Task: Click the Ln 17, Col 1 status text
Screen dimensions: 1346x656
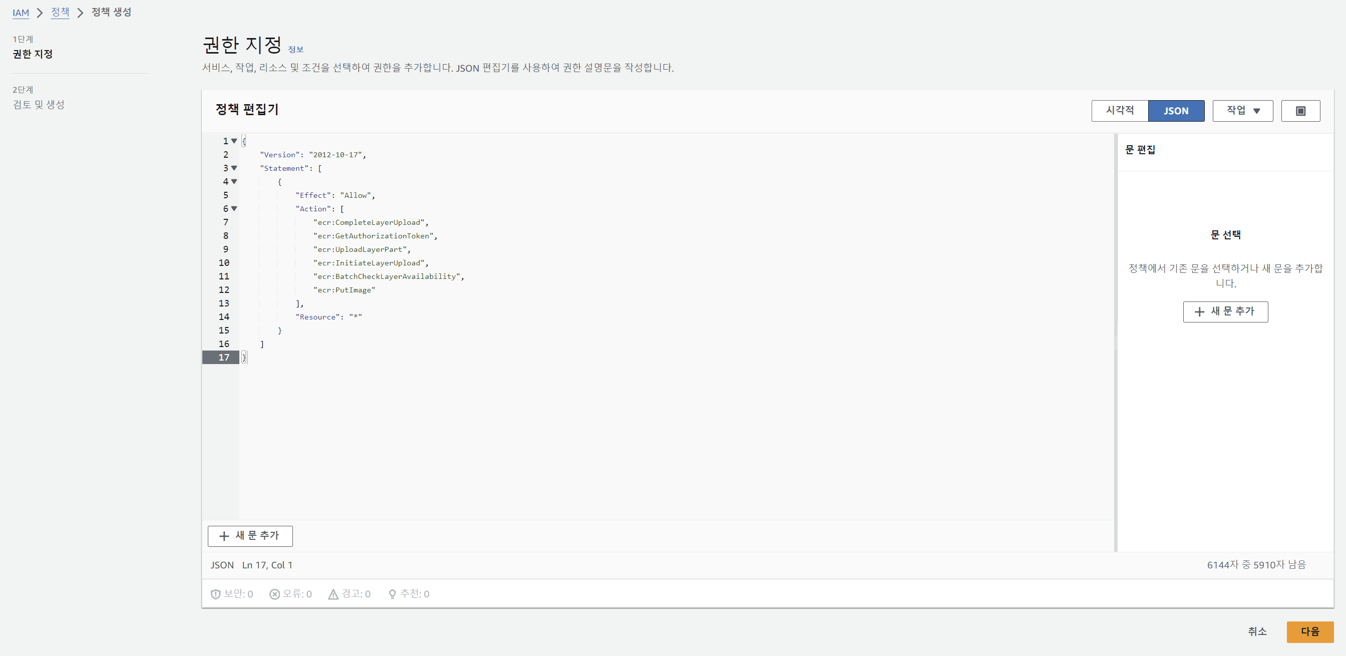Action: point(267,565)
